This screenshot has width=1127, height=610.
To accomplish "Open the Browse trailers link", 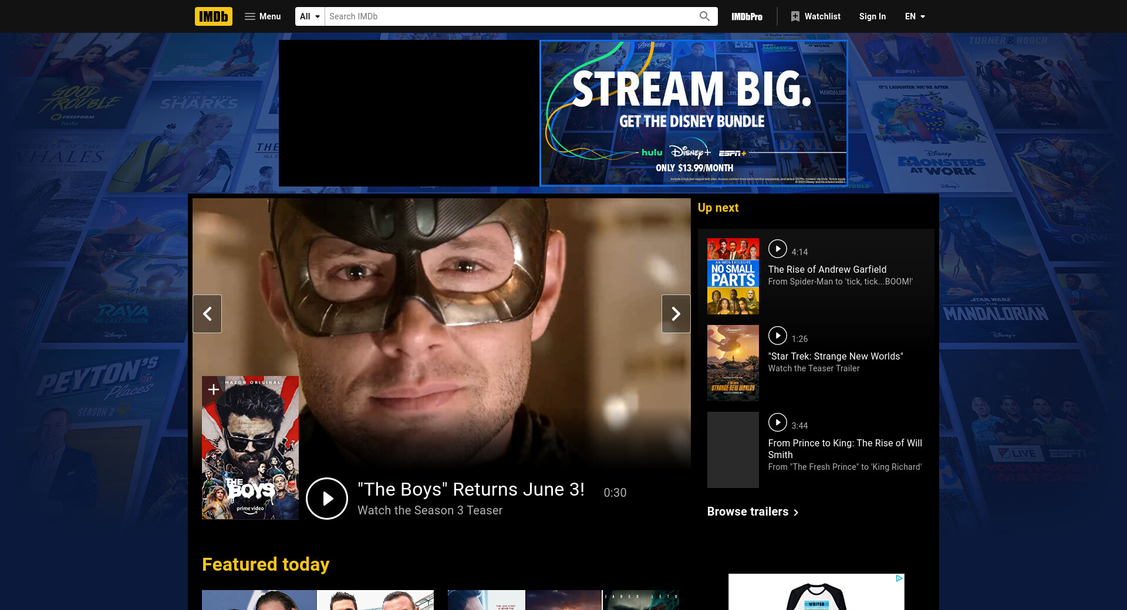I will click(x=753, y=511).
